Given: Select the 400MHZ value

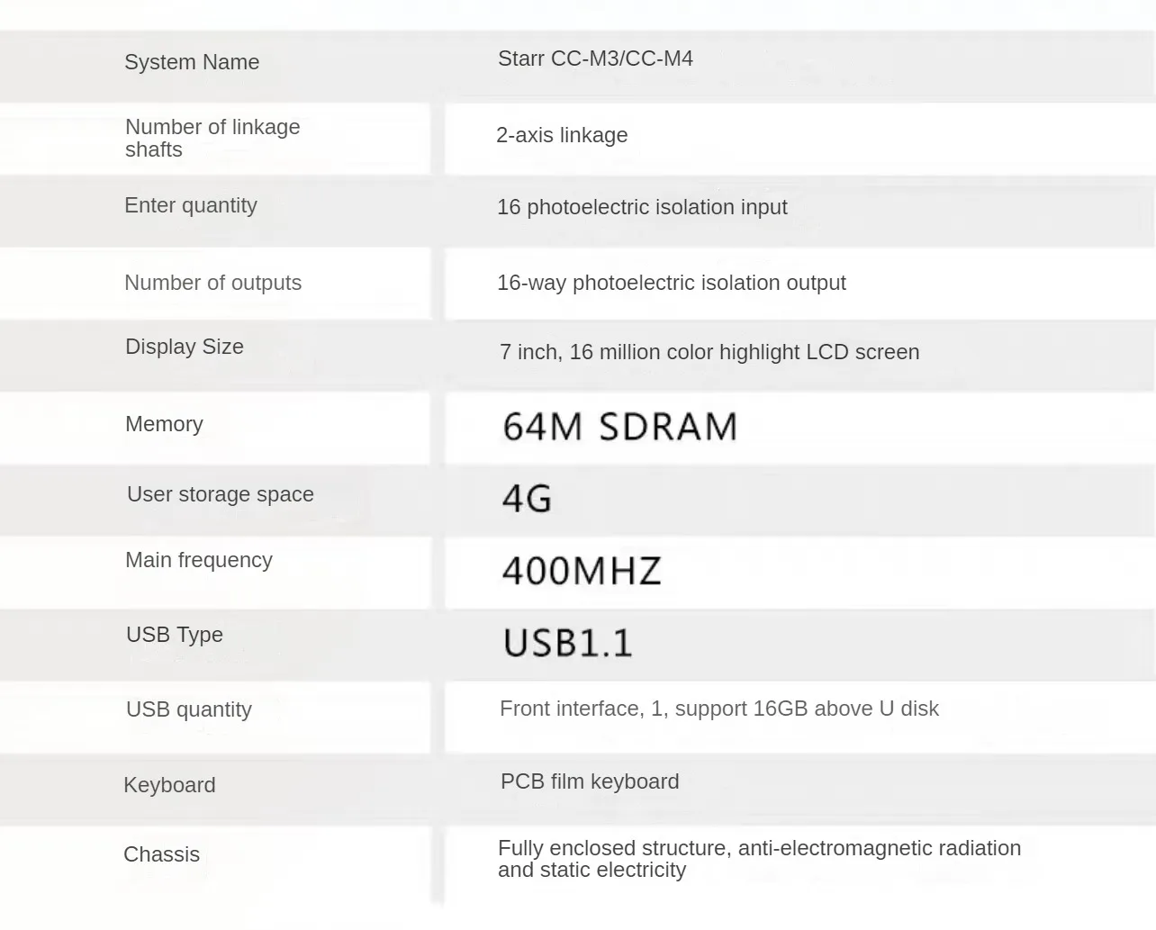Looking at the screenshot, I should (x=582, y=572).
